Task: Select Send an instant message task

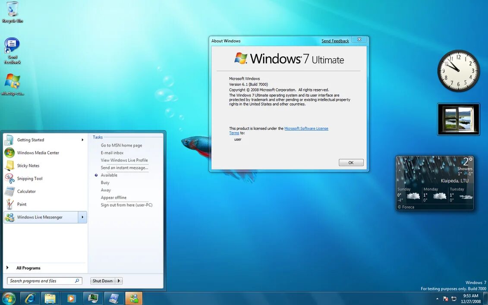Action: coord(124,168)
